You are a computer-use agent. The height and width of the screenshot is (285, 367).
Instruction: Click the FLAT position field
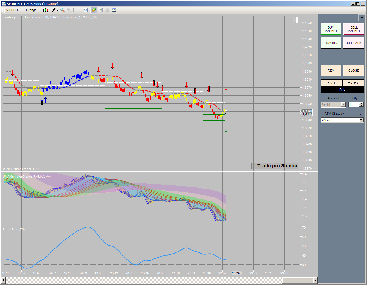click(331, 83)
